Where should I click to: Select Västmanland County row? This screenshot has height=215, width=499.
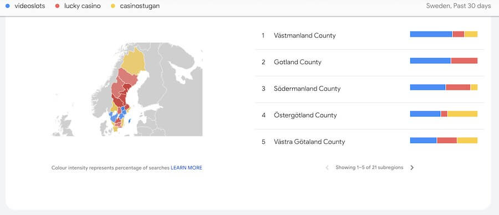[369, 35]
